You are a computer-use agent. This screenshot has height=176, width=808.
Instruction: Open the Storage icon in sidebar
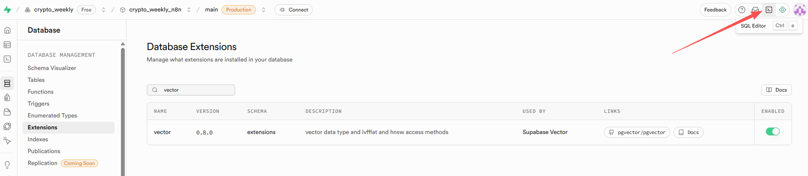7,112
